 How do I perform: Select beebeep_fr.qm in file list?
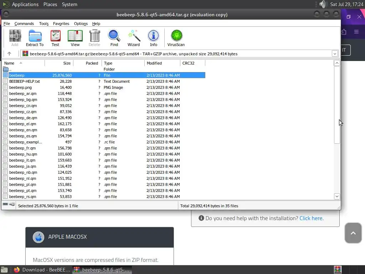point(104,148)
